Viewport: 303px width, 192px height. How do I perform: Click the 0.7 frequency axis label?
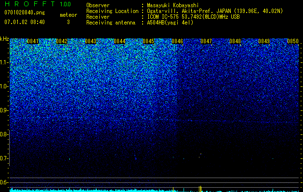coord(3,158)
